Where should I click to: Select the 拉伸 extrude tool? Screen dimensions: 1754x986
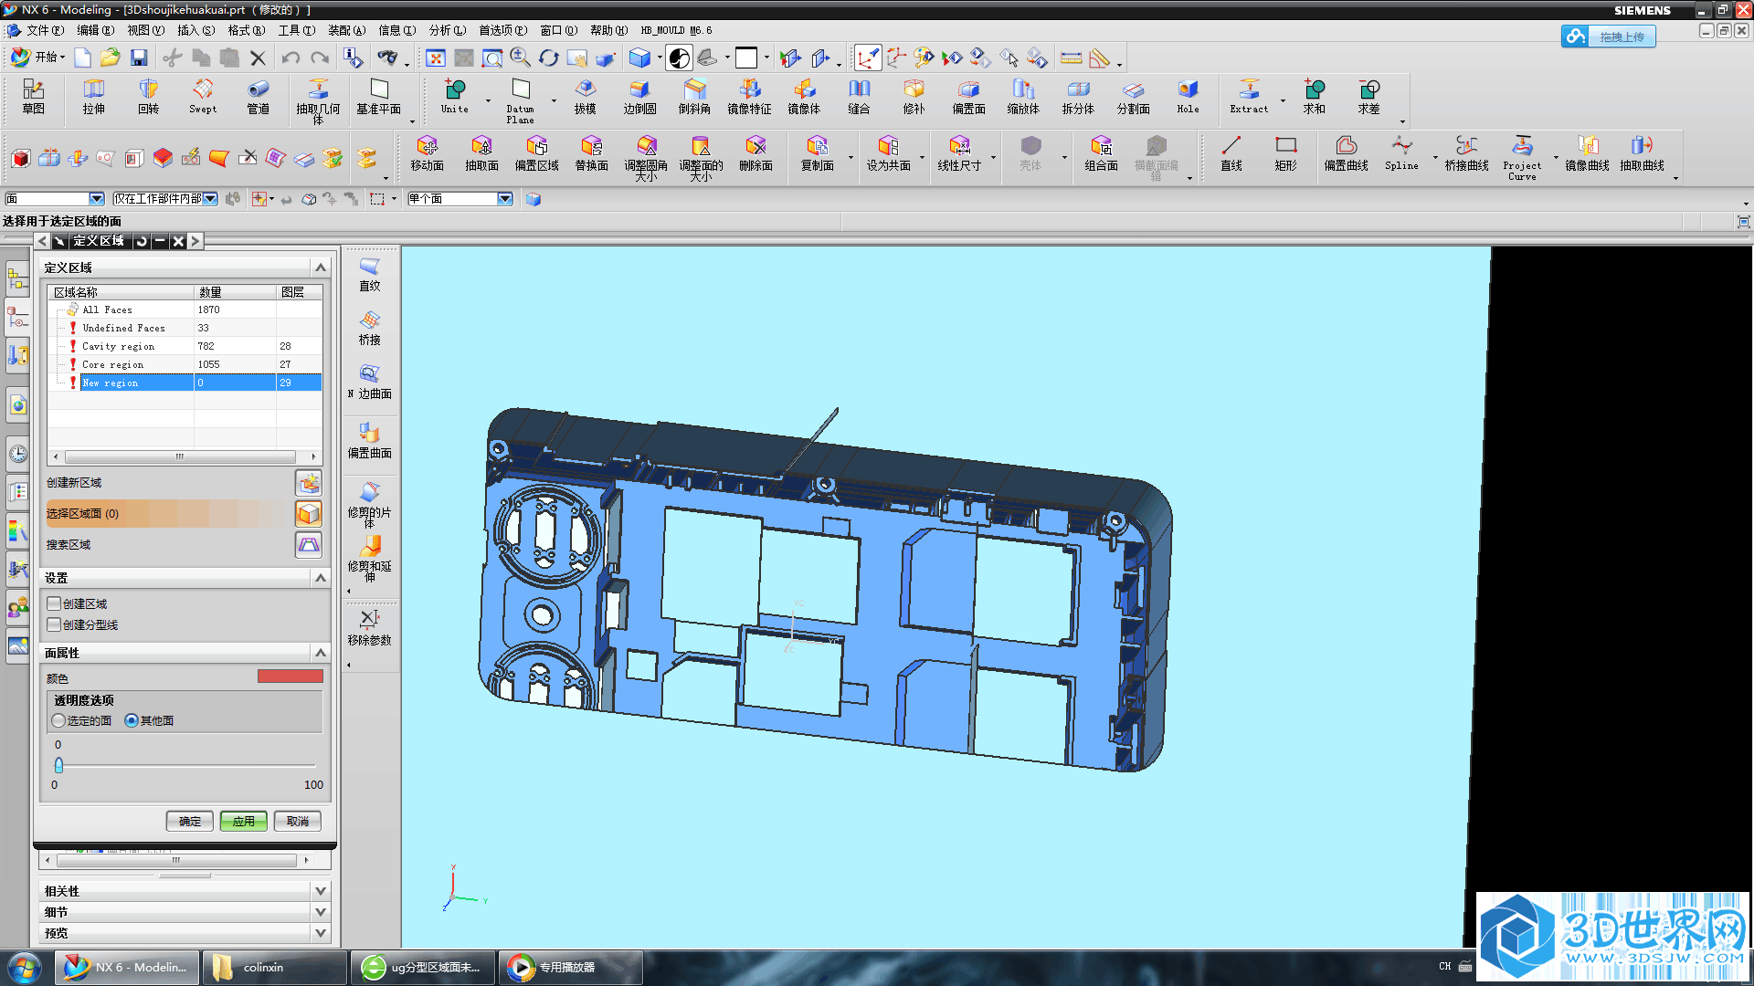click(x=93, y=96)
